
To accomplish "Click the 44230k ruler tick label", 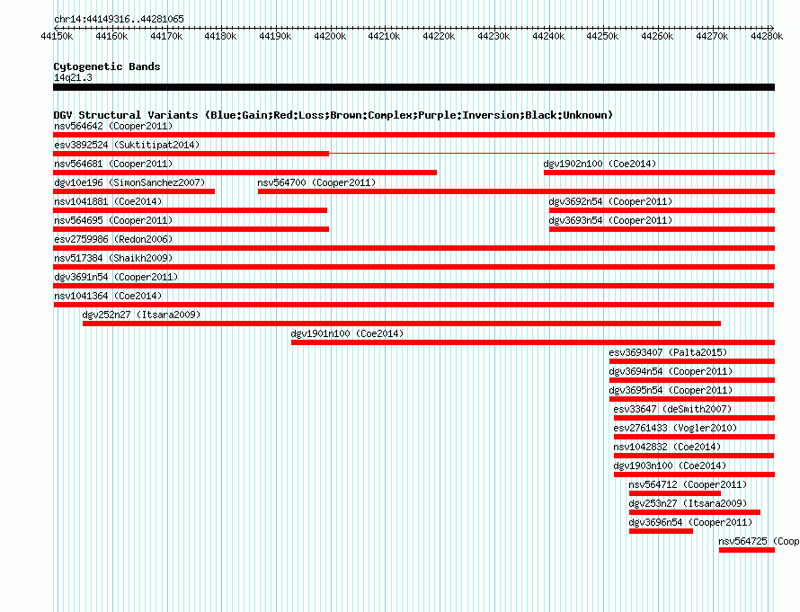I will click(493, 36).
